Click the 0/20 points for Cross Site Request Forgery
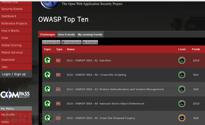Screen dimensions: 205x125 point(196,118)
